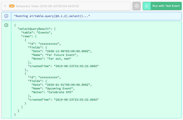This screenshot has height=120, width=183.
Task: Click the orange dev badge
Action: click(12, 6)
